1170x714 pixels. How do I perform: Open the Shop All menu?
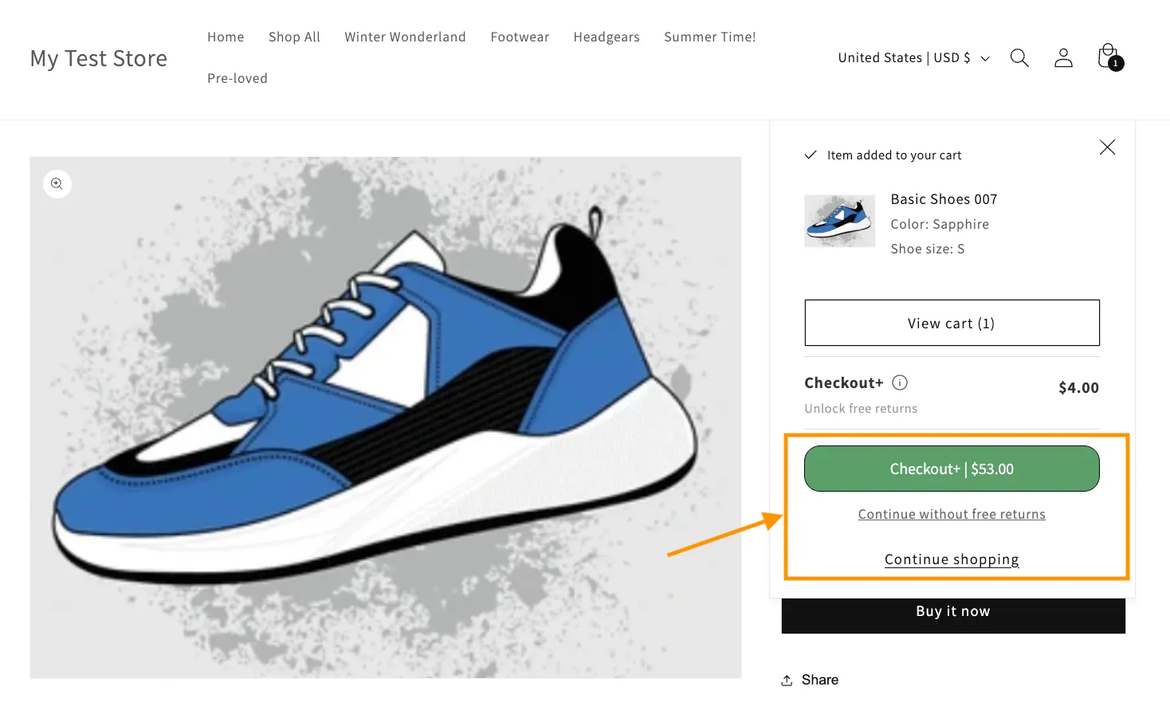tap(294, 37)
